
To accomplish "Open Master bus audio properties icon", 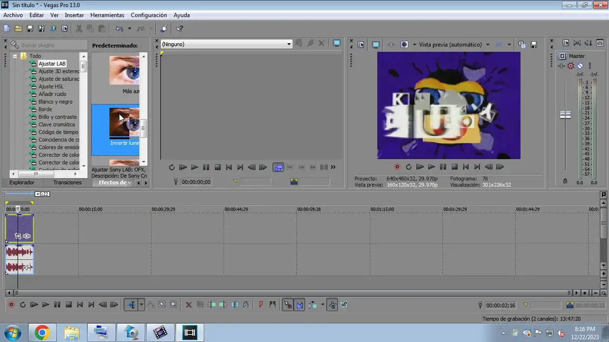I will coord(566,43).
